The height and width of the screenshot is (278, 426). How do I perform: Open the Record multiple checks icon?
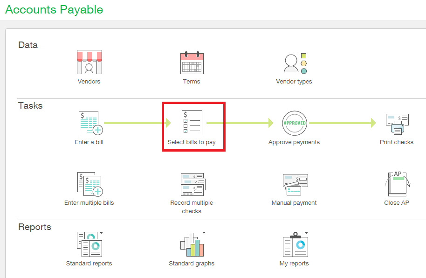pyautogui.click(x=192, y=184)
